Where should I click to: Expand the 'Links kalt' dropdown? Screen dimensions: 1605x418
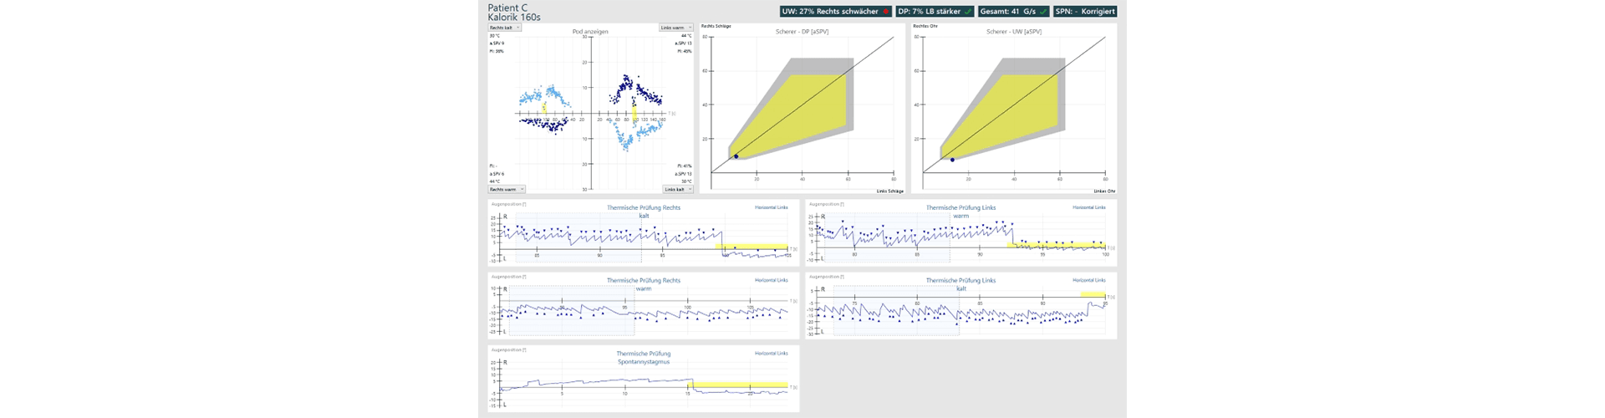click(x=677, y=190)
